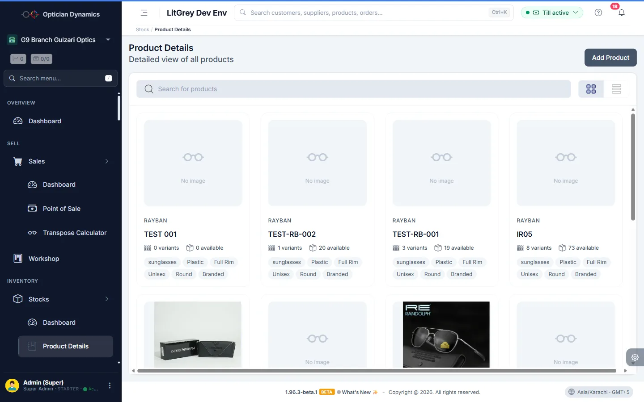
Task: Click the till badge showing 0/0
Action: (x=42, y=59)
